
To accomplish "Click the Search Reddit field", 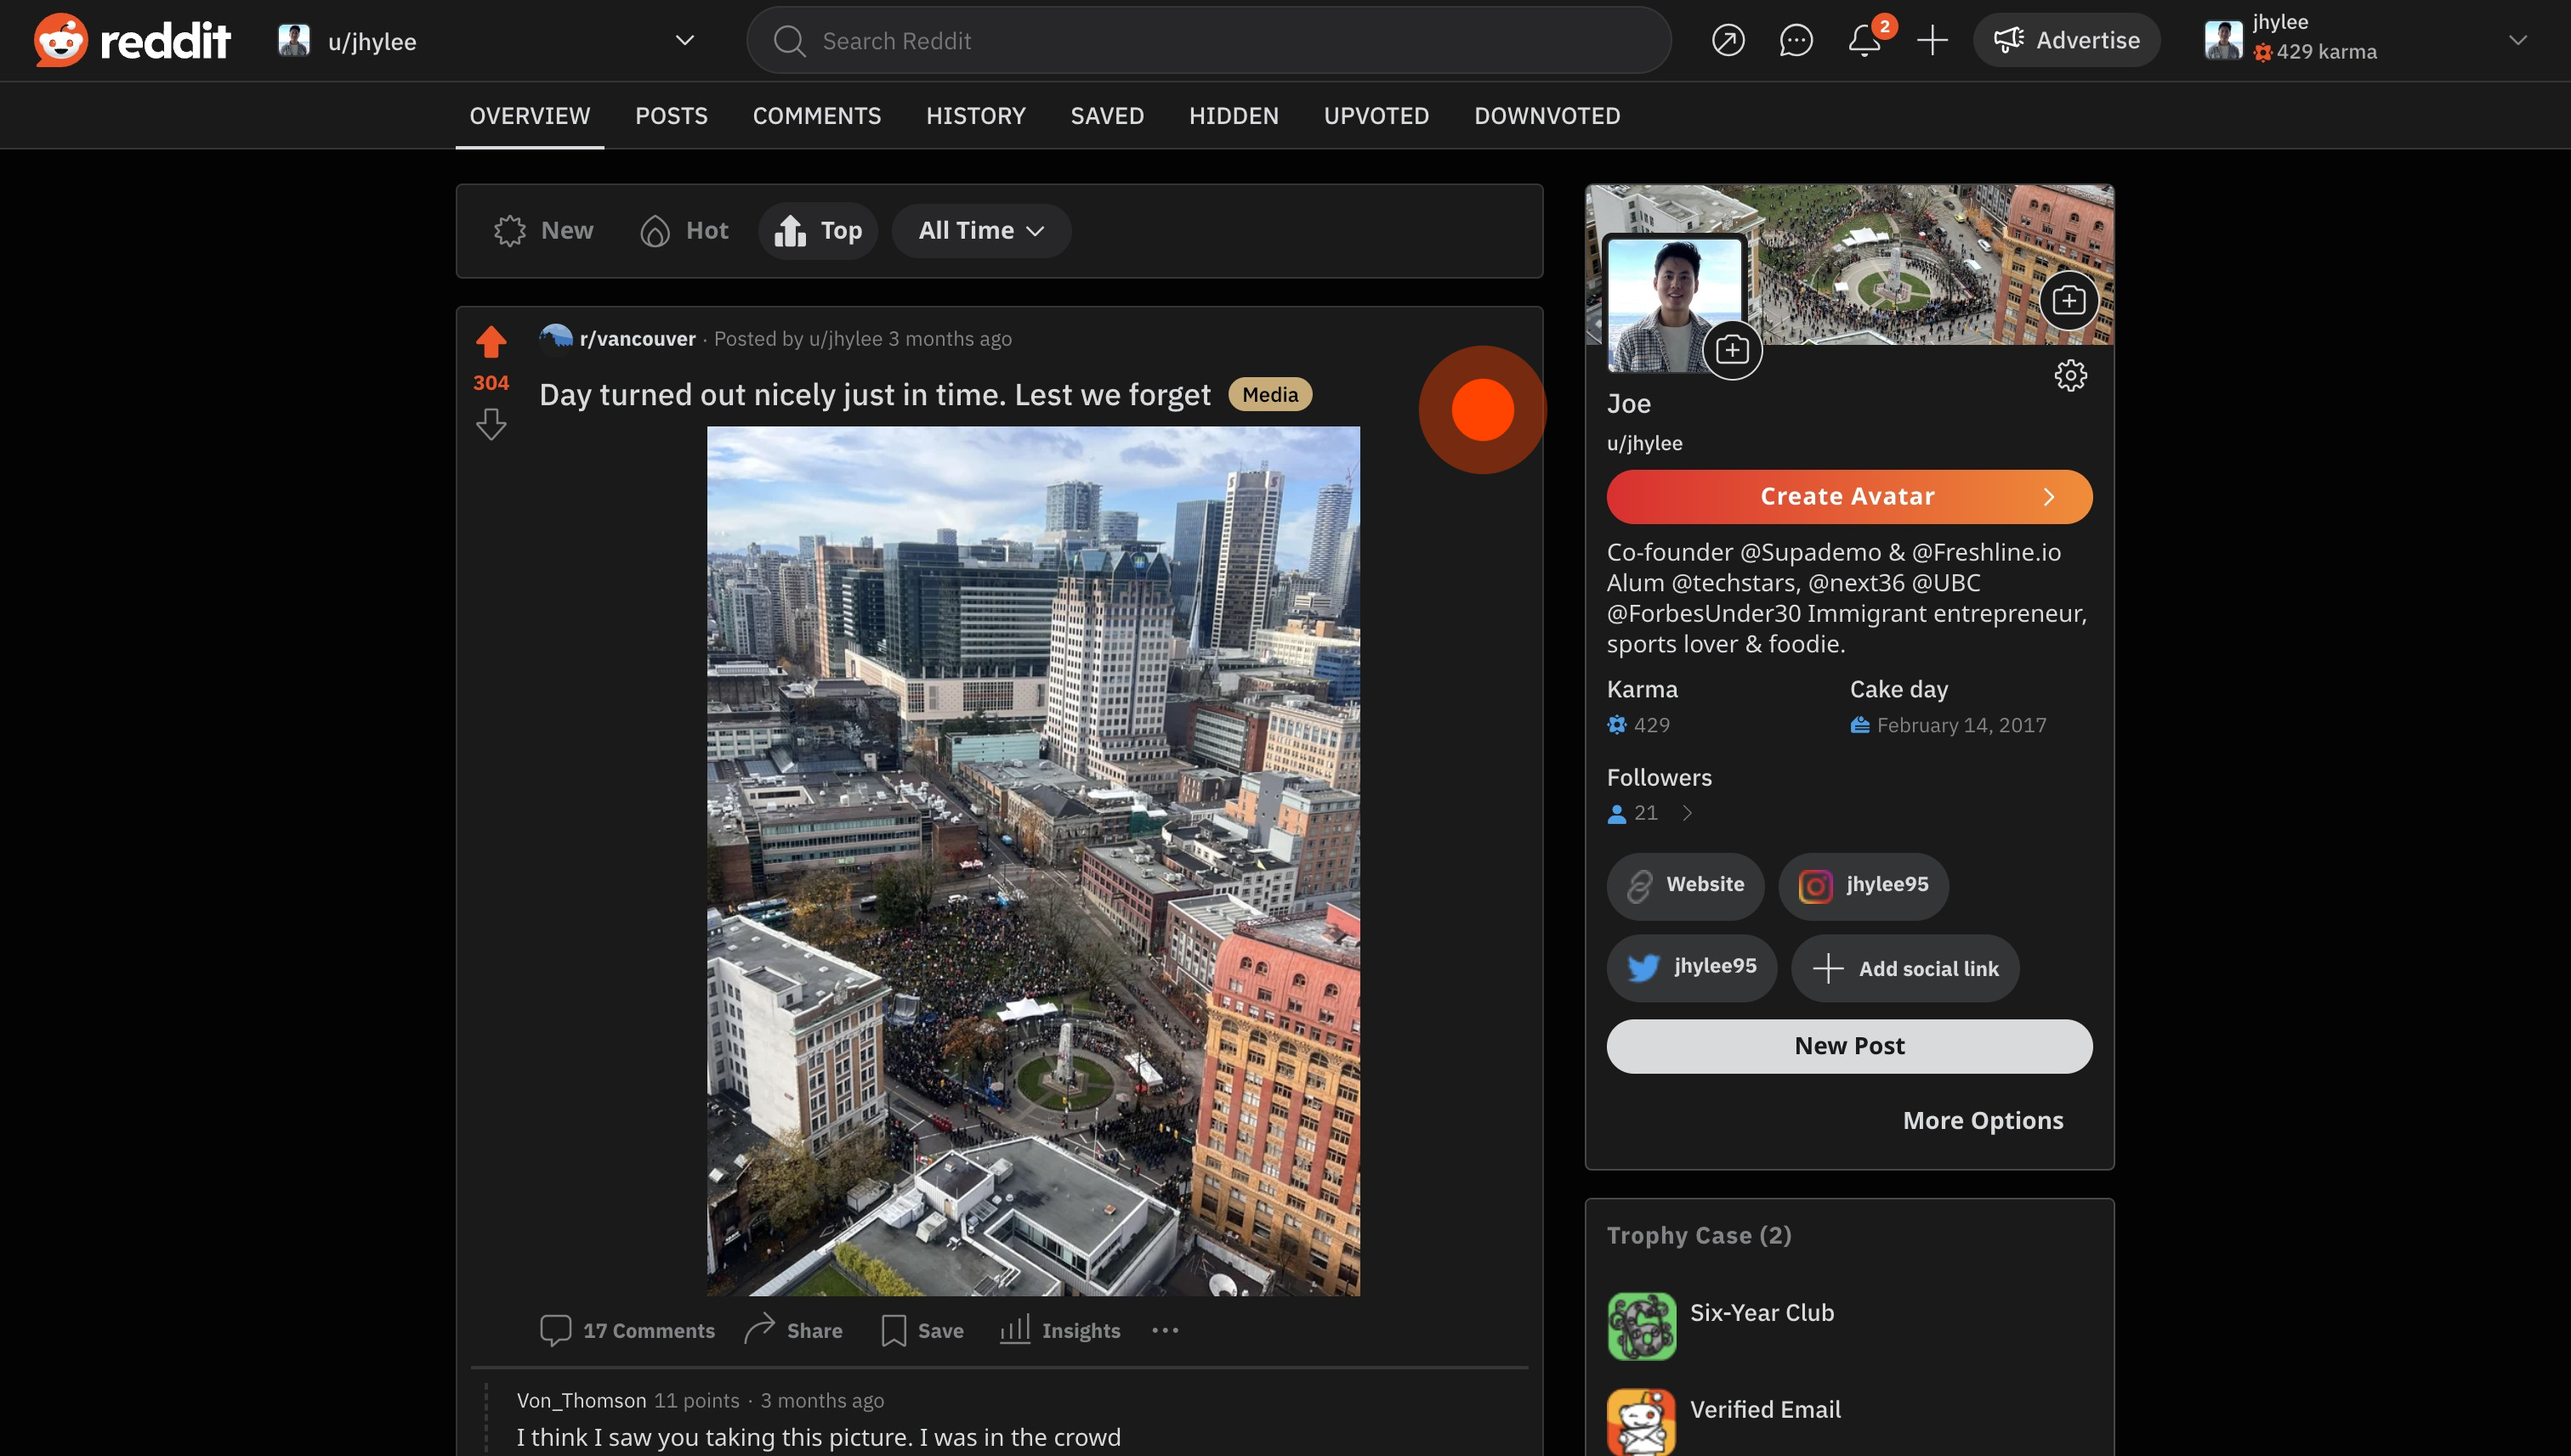I will click(1208, 41).
